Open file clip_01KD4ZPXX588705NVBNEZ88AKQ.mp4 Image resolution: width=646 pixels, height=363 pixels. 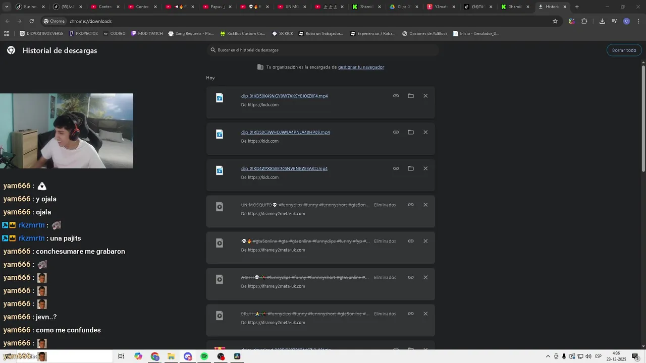point(284,168)
